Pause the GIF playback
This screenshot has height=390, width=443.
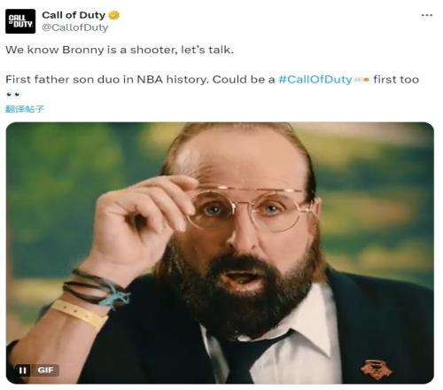[x=22, y=370]
